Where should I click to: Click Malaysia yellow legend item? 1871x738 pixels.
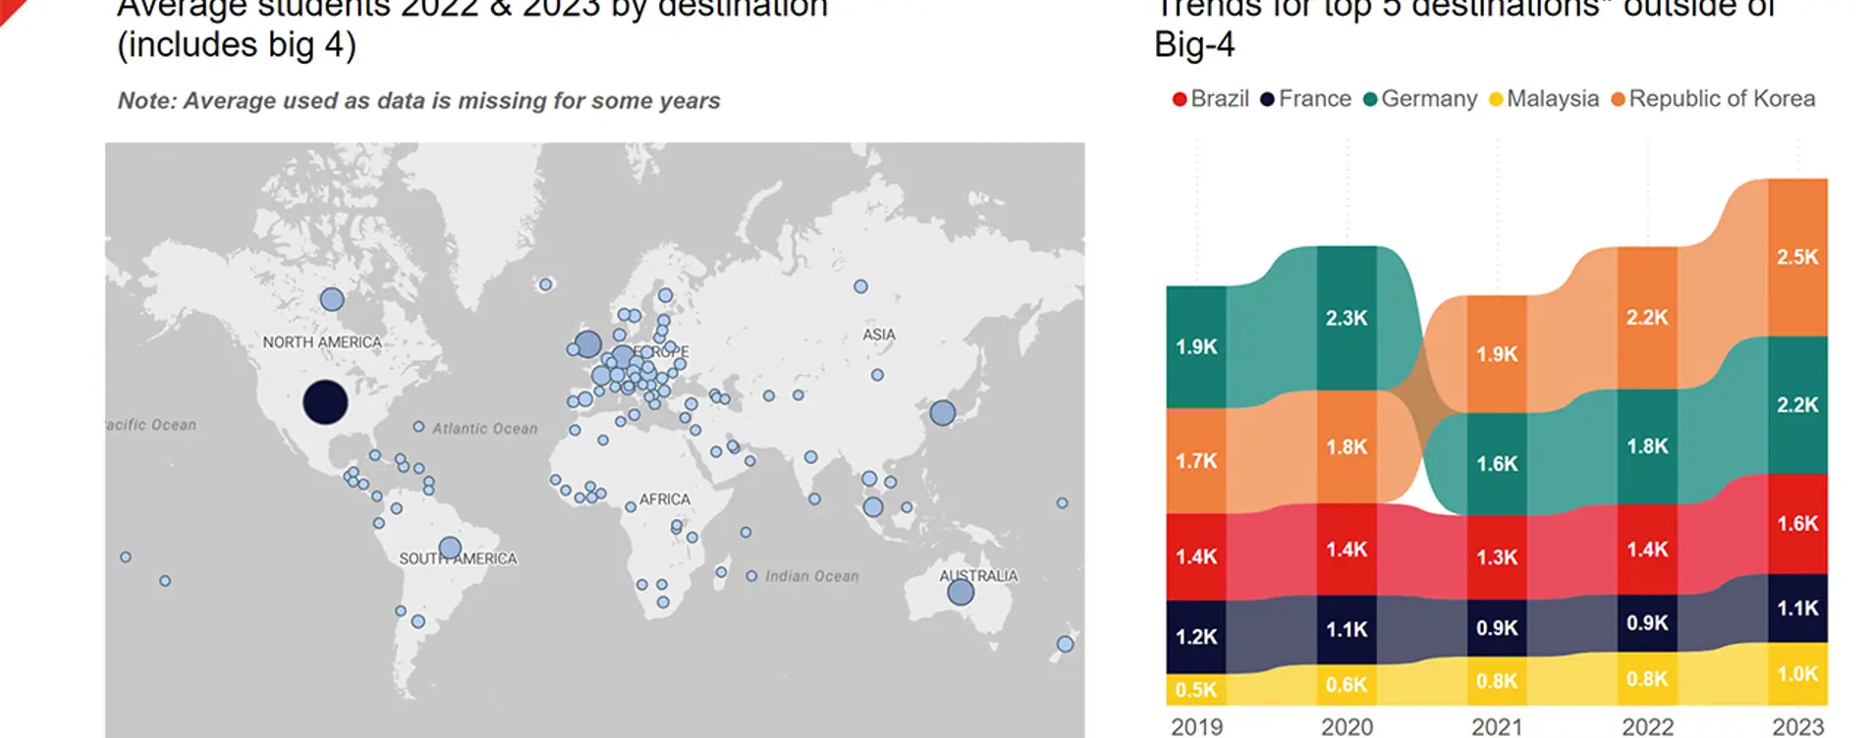pyautogui.click(x=1544, y=99)
